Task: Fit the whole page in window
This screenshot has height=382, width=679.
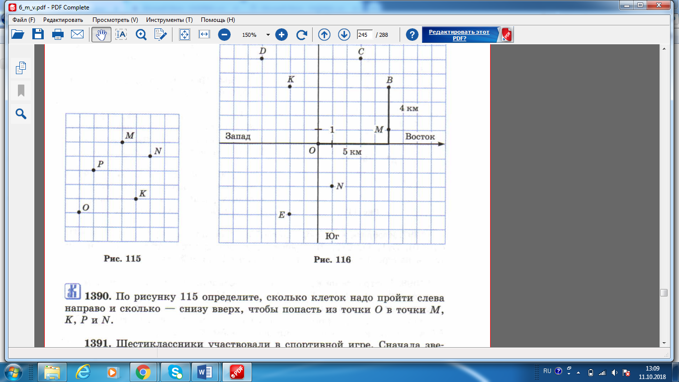Action: [184, 34]
